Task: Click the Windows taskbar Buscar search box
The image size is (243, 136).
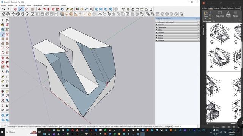Action: click(x=21, y=132)
